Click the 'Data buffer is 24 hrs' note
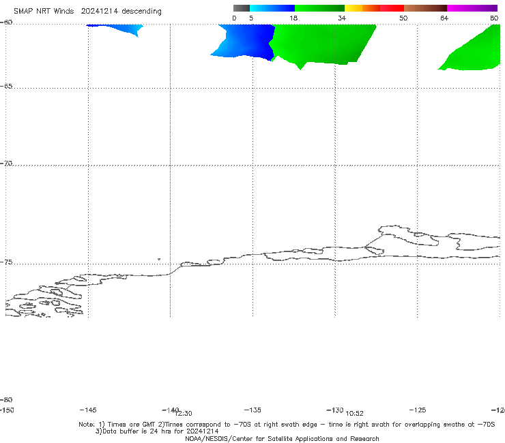 click(x=157, y=431)
